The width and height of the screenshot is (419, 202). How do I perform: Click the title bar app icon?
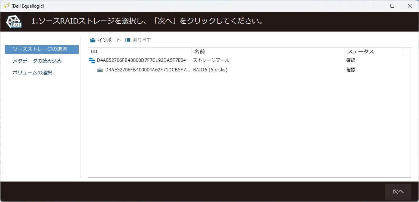(7, 6)
